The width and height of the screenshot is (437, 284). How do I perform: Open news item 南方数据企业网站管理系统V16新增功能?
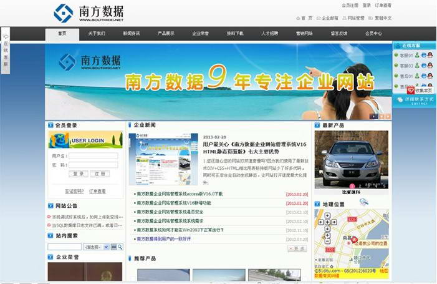point(173,203)
